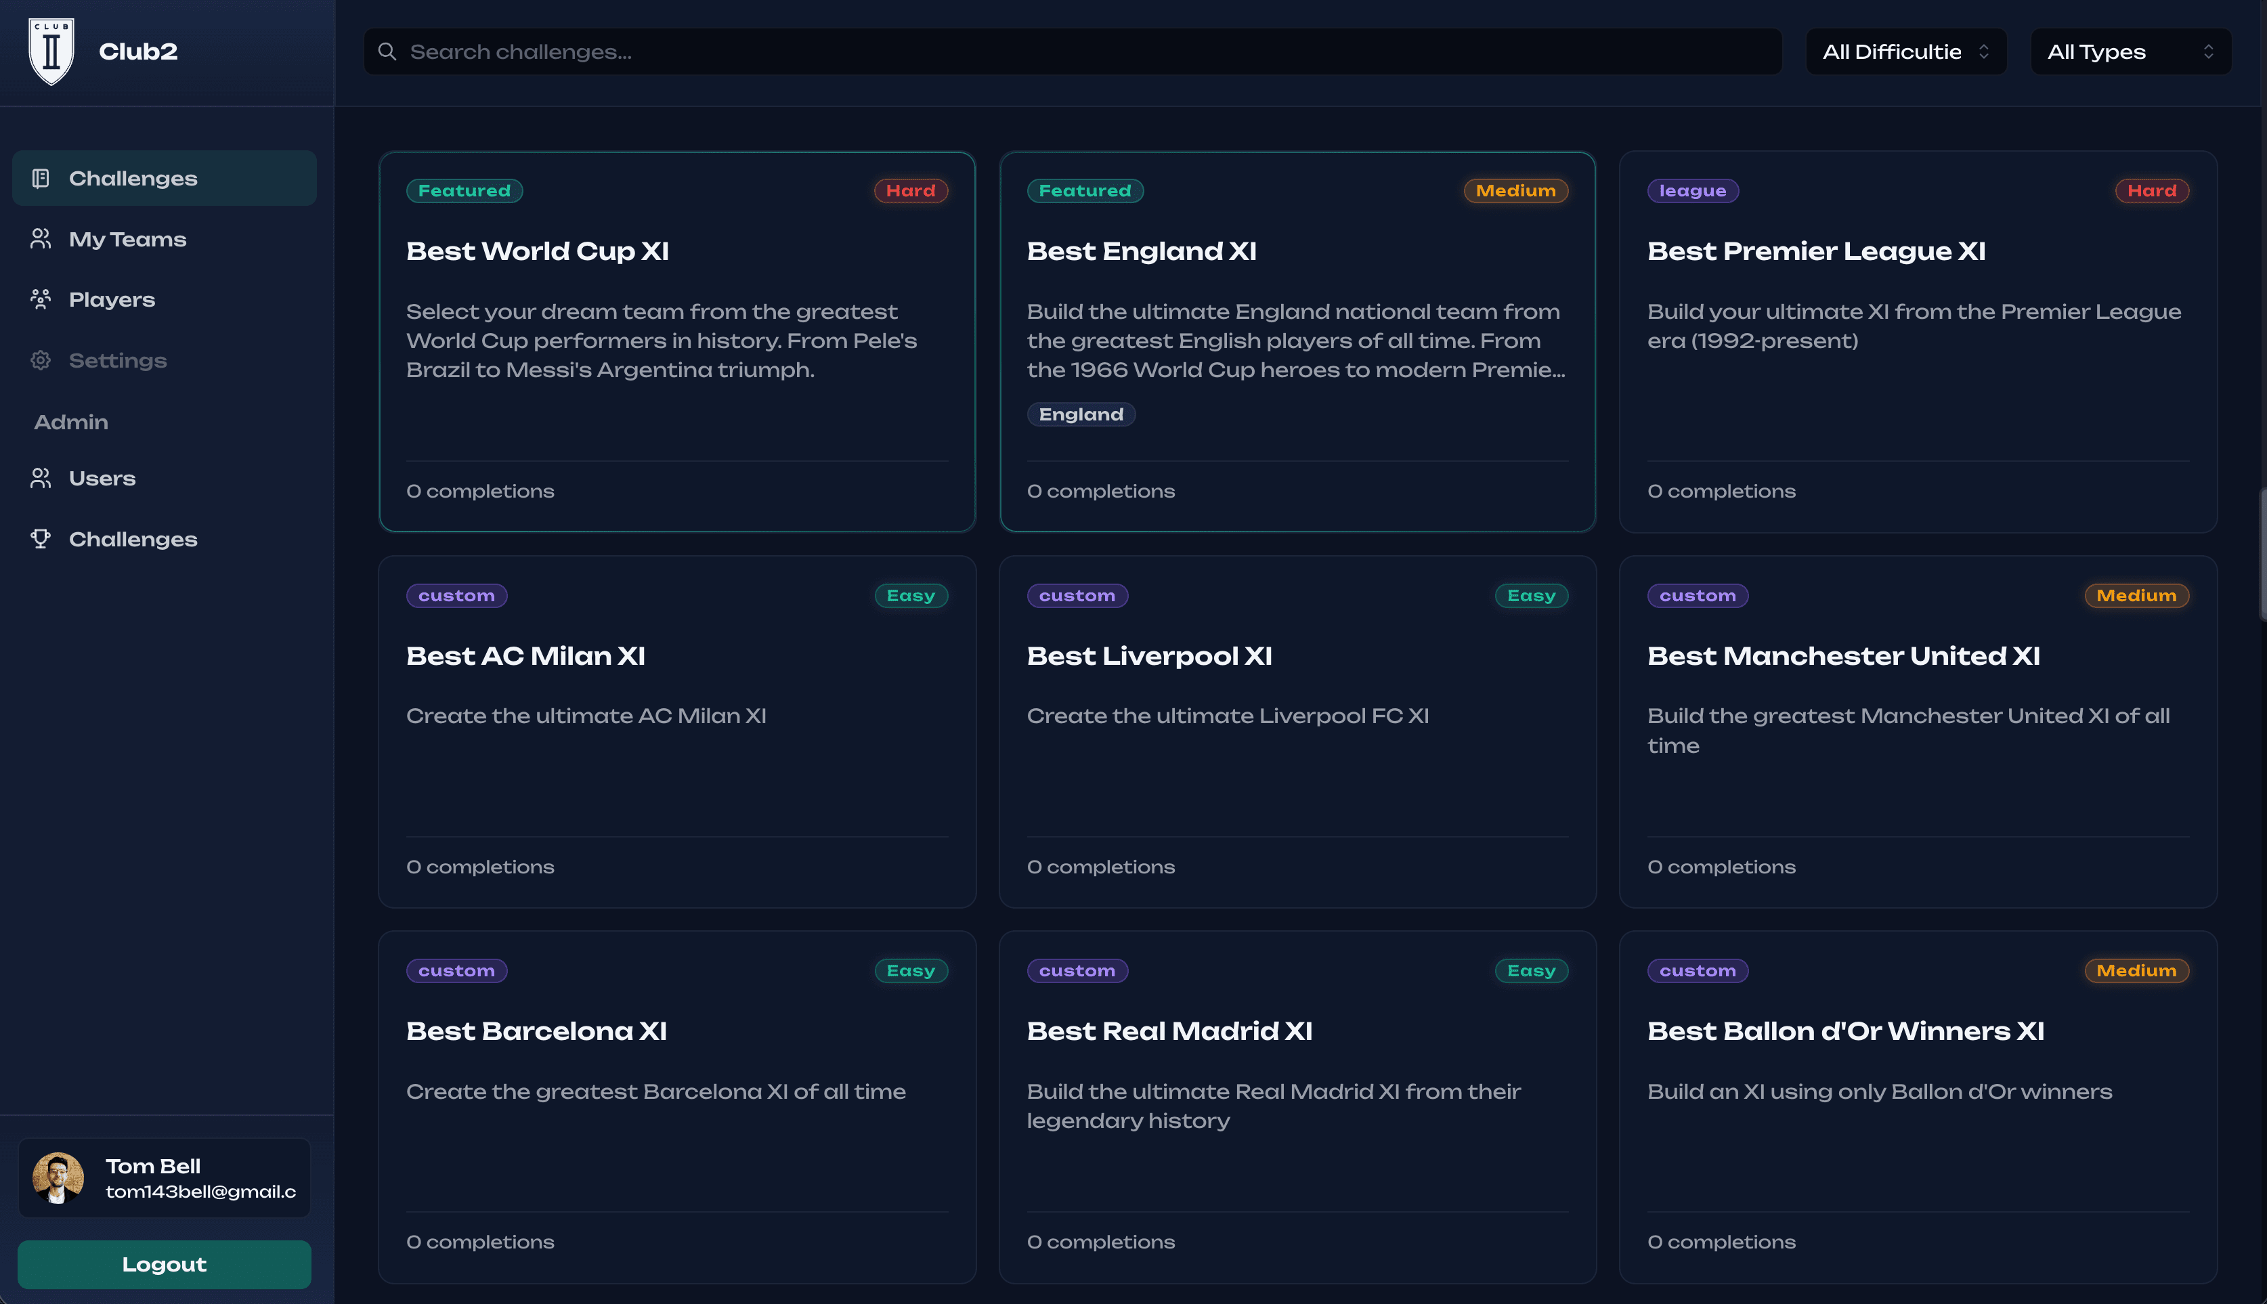Click the custom badge on Best Ballon d'Or Winners XI
The width and height of the screenshot is (2267, 1304).
[x=1698, y=971]
